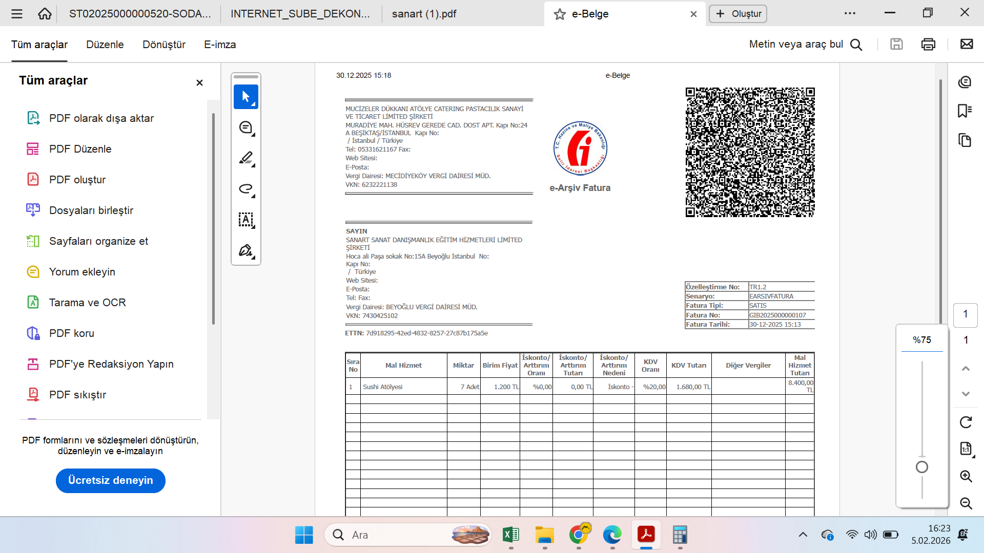Screen dimensions: 984x553
Task: Rotate the page with rotate icon
Action: [x=966, y=422]
